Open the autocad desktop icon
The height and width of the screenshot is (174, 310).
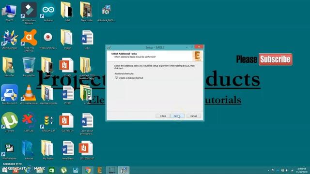(x=29, y=150)
